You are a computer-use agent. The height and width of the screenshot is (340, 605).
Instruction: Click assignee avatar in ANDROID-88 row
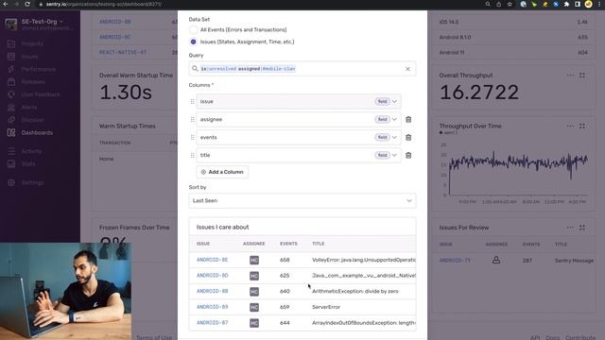(x=254, y=292)
